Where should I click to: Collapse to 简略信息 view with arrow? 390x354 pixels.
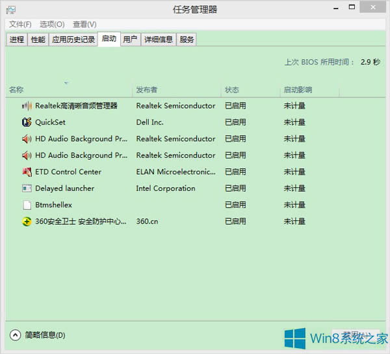(x=16, y=335)
